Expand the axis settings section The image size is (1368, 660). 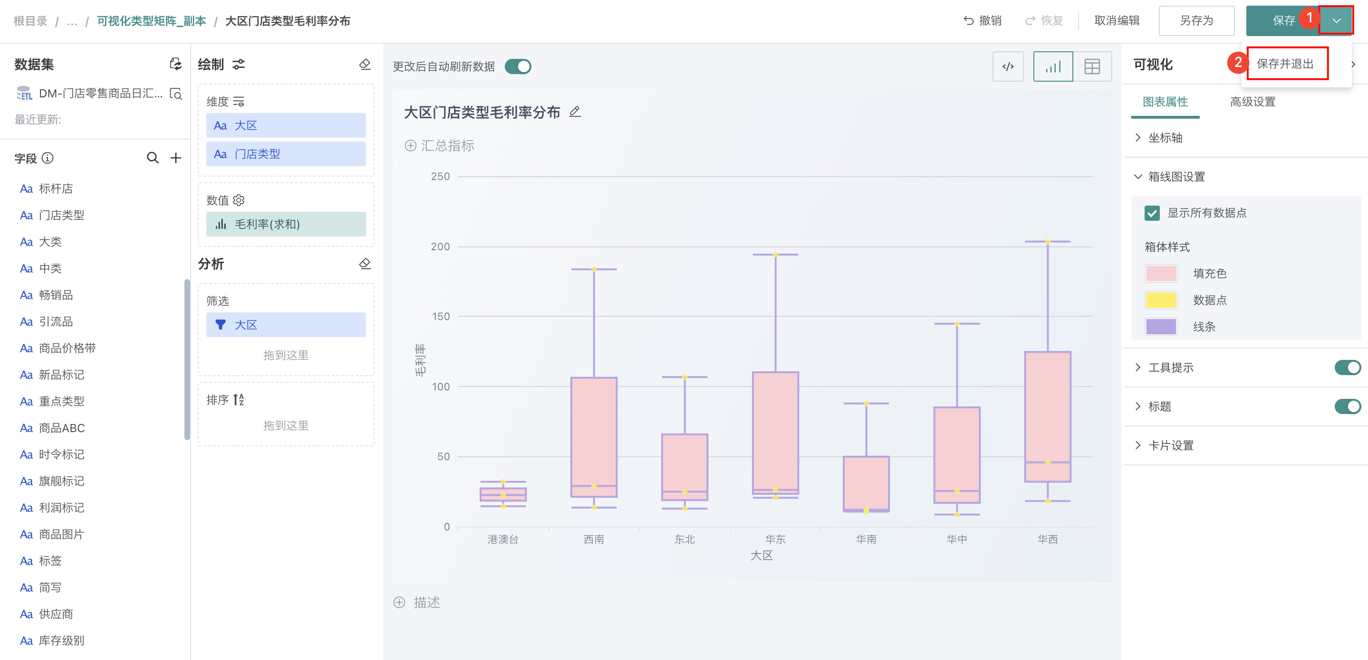coord(1165,137)
